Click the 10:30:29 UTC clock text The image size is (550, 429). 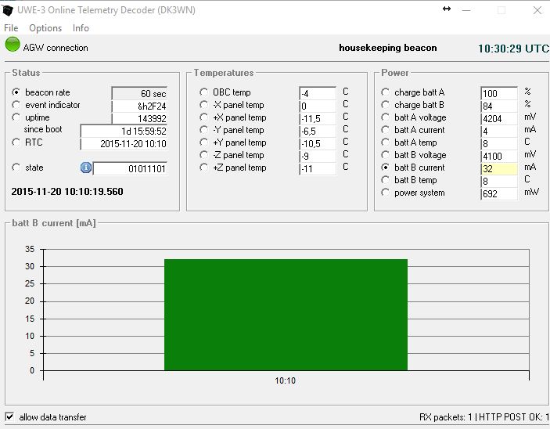coord(513,49)
